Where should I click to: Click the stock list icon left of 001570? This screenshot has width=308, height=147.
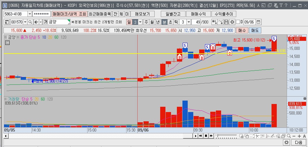coord(7,22)
